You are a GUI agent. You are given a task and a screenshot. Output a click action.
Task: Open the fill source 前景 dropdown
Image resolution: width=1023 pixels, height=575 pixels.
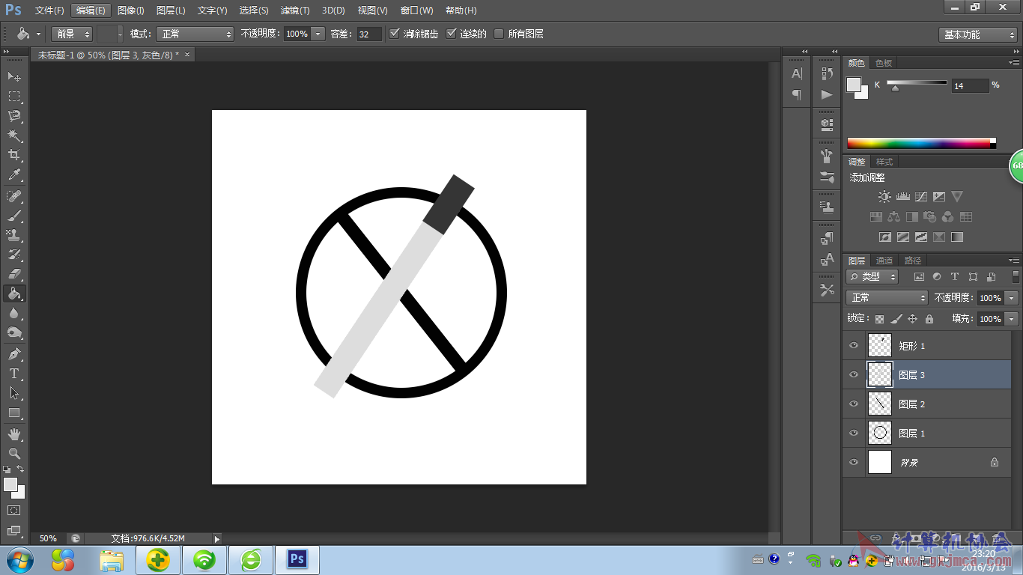click(72, 34)
